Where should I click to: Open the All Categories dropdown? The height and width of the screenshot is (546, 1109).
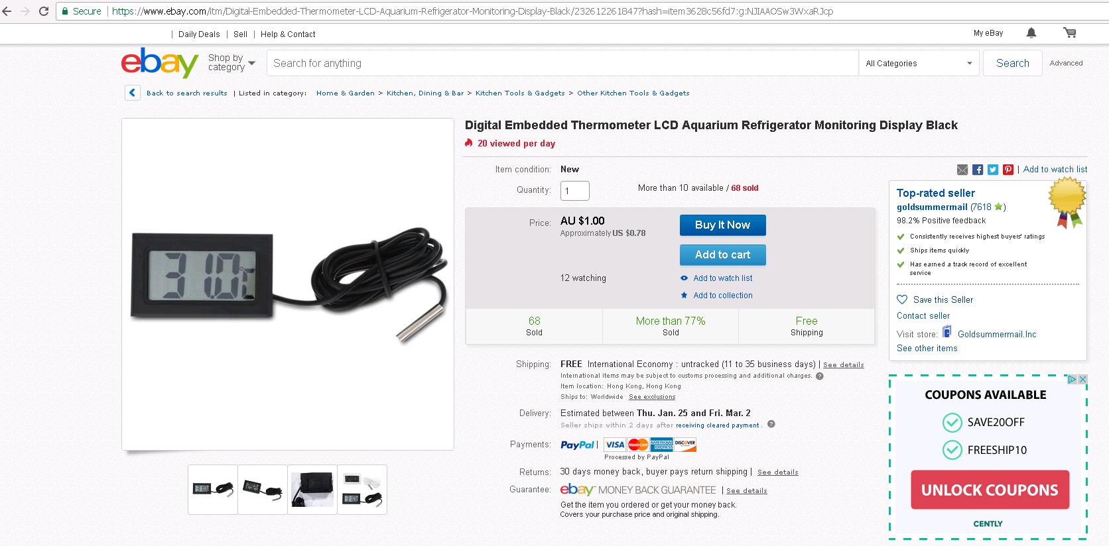(x=919, y=64)
